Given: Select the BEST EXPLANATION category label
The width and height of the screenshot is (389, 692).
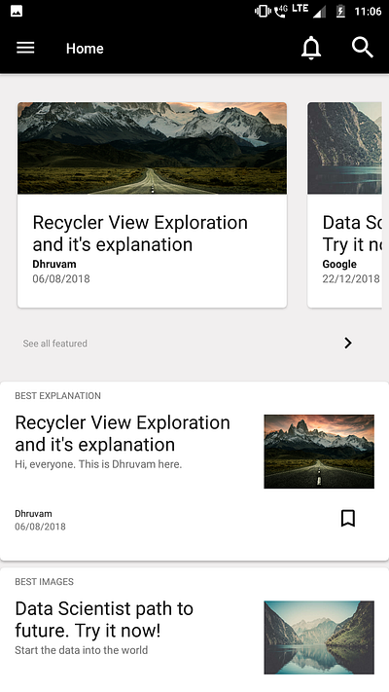Looking at the screenshot, I should pos(57,396).
